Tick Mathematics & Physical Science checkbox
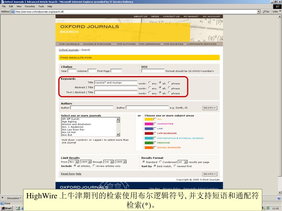Screen dimensions: 282x211 click(x=155, y=138)
